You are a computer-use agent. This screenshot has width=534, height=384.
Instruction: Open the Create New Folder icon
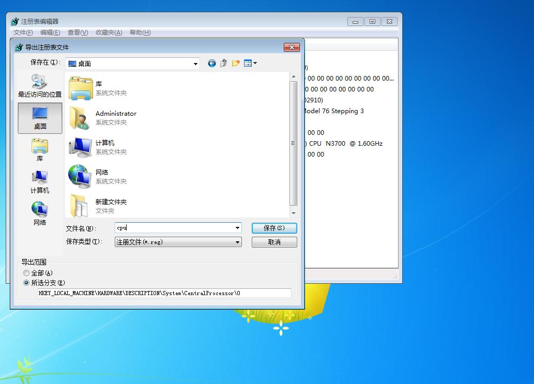pos(236,63)
